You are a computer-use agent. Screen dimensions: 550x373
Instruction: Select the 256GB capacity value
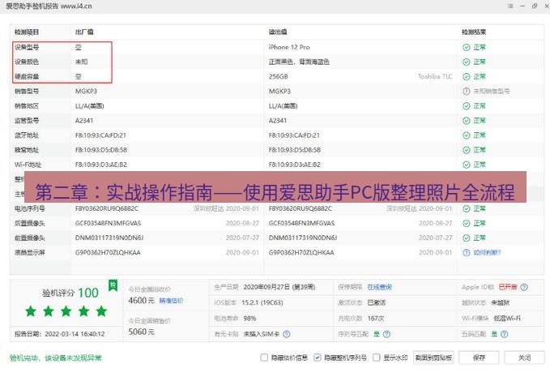279,77
